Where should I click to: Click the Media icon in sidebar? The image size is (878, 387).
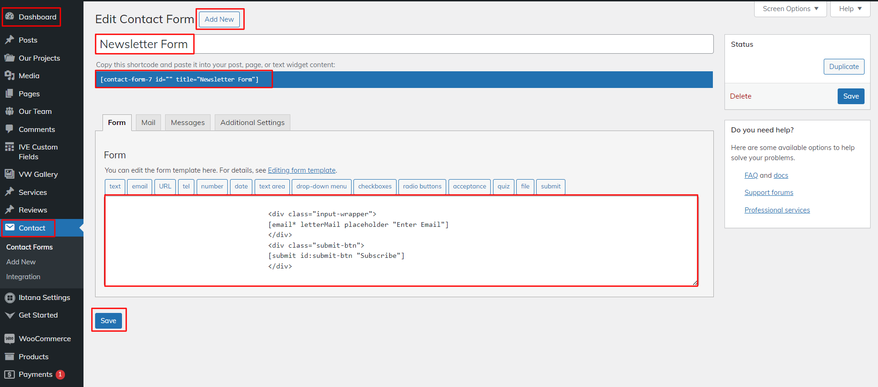coord(9,75)
